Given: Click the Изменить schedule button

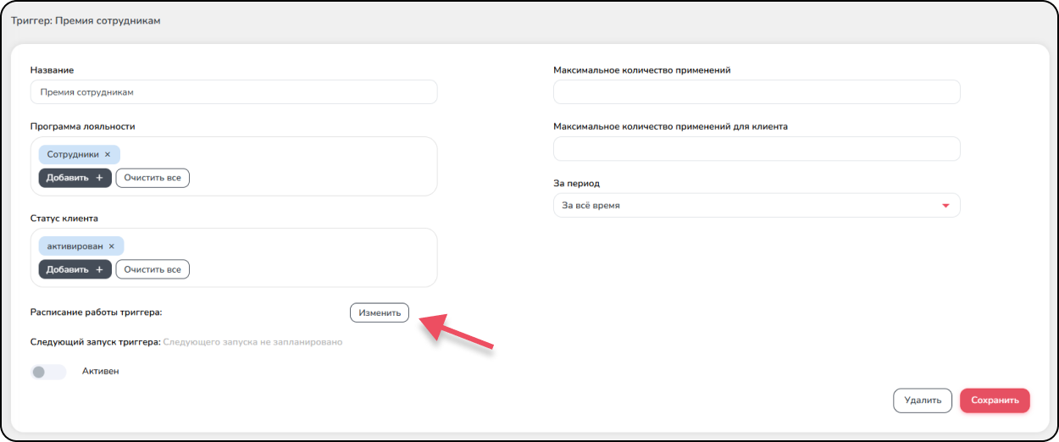Looking at the screenshot, I should click(380, 312).
